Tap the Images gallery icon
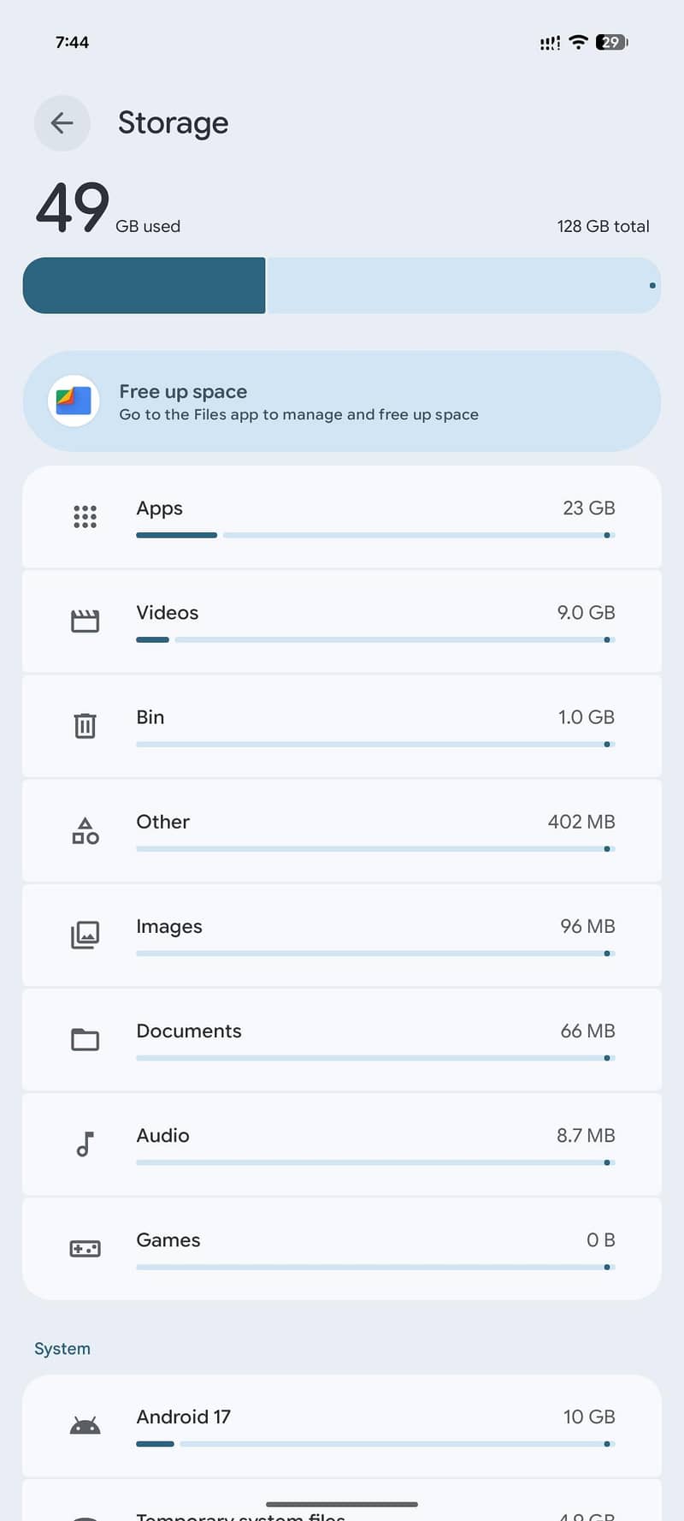Screen dimensions: 684x1521 (85, 935)
